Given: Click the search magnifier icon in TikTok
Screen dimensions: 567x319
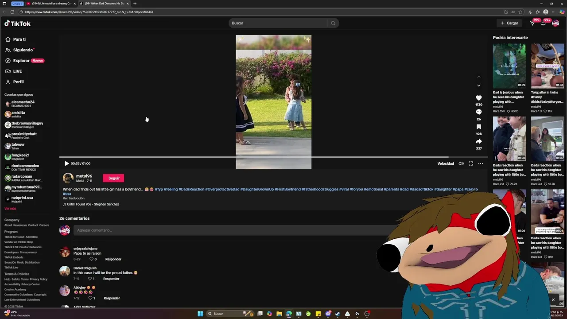Looking at the screenshot, I should point(333,23).
